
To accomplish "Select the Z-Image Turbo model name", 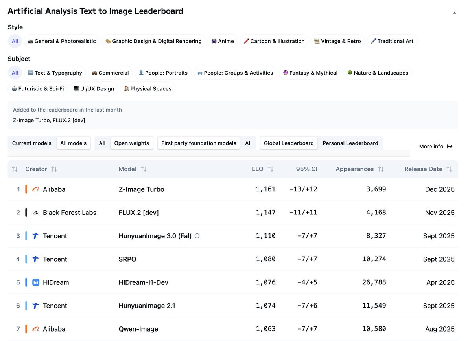I will pyautogui.click(x=142, y=189).
